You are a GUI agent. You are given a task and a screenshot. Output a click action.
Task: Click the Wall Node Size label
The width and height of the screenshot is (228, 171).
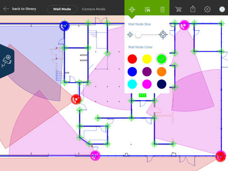(x=139, y=24)
